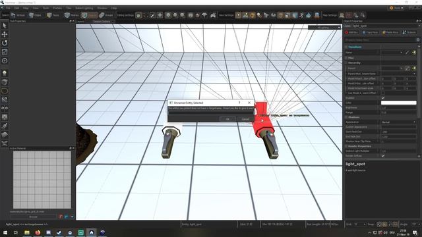
Task: Click the lightbulb icon in View Settings
Action: click(259, 15)
